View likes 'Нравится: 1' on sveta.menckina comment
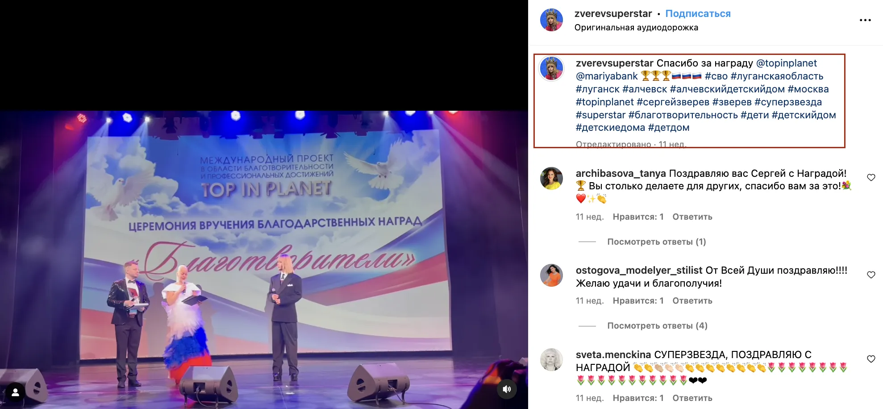Image resolution: width=883 pixels, height=409 pixels. point(638,398)
